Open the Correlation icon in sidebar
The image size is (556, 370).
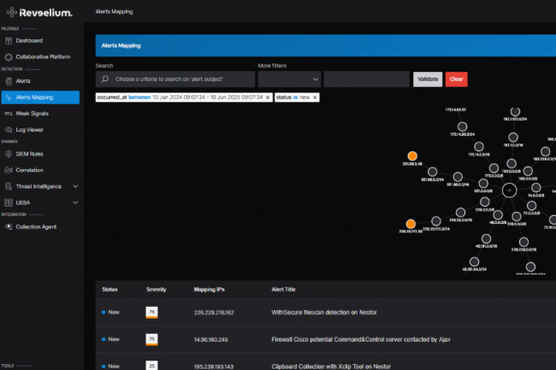pyautogui.click(x=8, y=170)
